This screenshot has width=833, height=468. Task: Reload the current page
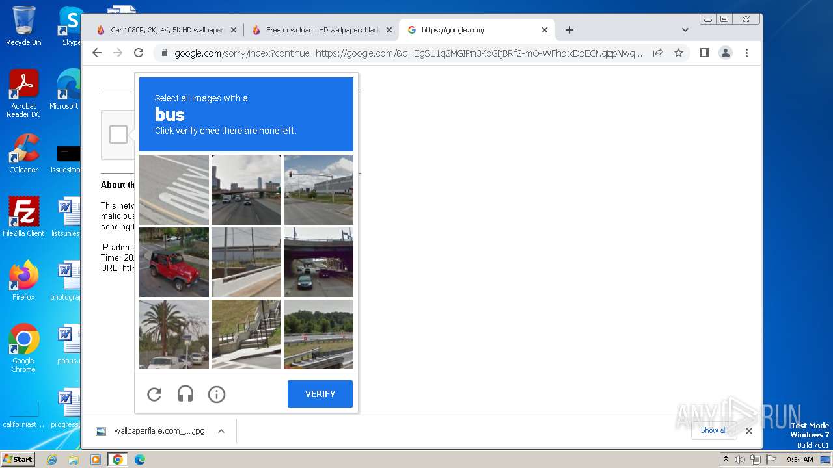coord(139,53)
